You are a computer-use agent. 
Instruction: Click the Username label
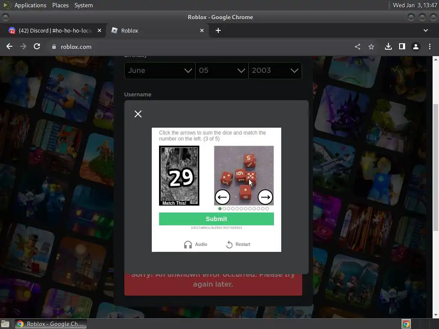(138, 95)
